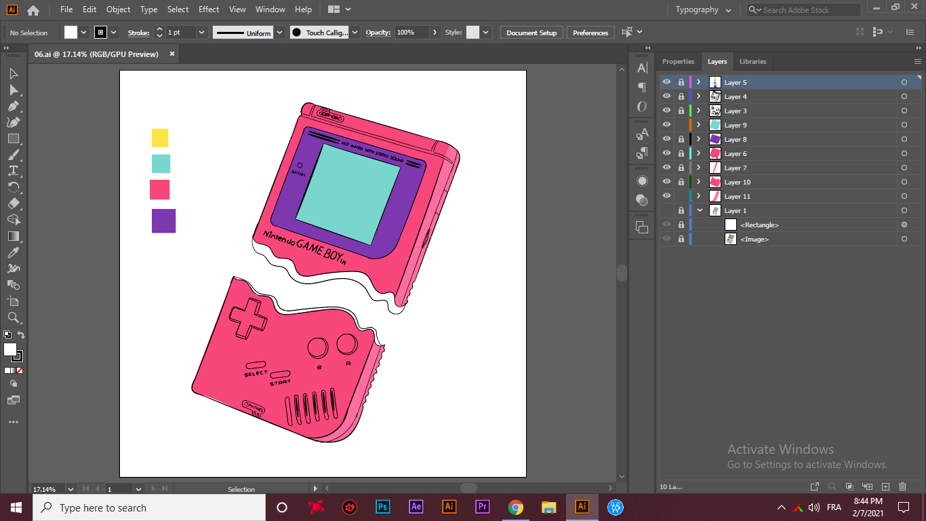Screen dimensions: 926x521
Task: Collapse Layer 1 contents
Action: pyautogui.click(x=700, y=210)
